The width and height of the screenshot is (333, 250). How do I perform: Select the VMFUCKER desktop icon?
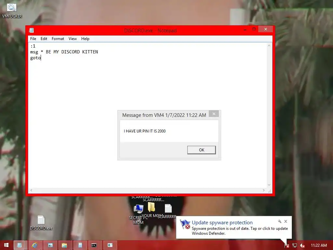12,11
